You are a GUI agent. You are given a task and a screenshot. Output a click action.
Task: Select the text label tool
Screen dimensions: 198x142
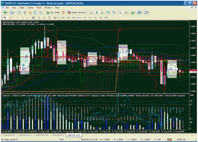pos(49,18)
